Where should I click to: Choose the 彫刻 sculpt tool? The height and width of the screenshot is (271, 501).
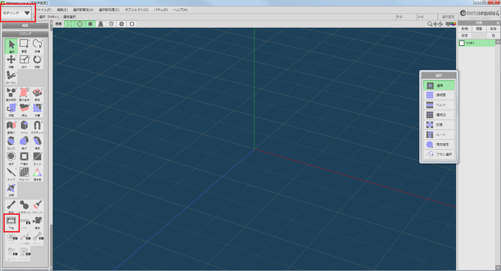pos(11,207)
